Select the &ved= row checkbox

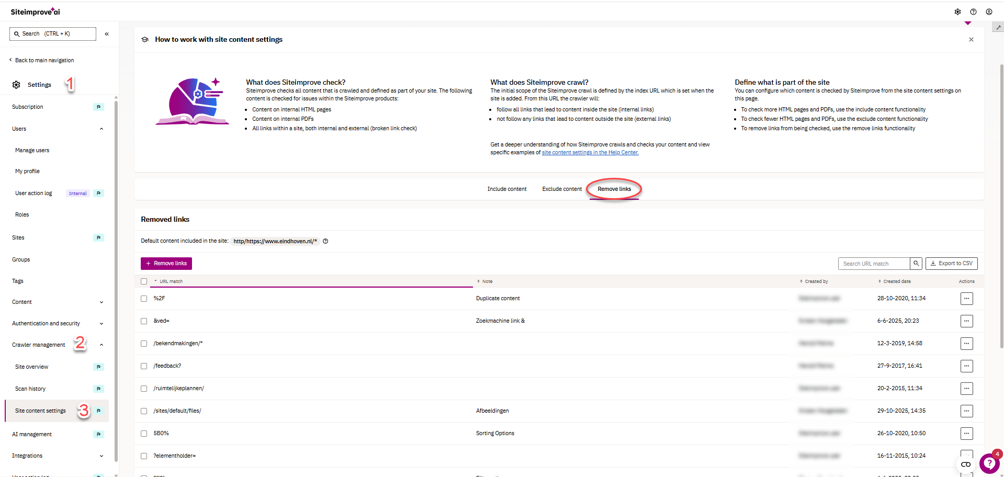pos(144,321)
